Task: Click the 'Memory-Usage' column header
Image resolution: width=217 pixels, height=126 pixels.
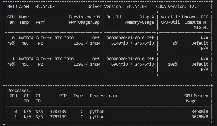Action: pyautogui.click(x=140, y=22)
